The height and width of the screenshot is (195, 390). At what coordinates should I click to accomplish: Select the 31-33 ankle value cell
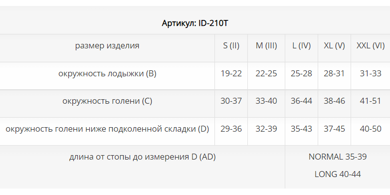point(371,74)
